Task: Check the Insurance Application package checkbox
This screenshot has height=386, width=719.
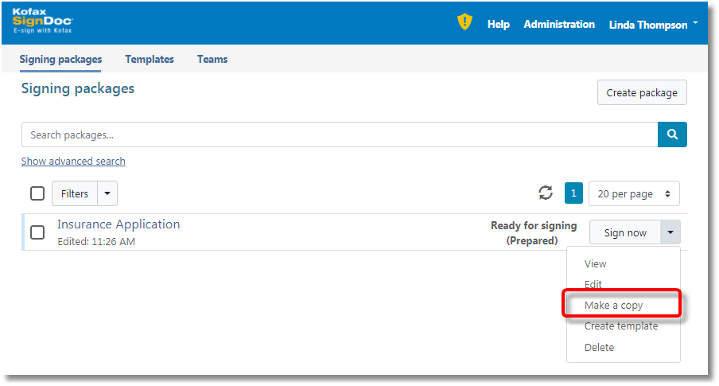Action: 37,232
